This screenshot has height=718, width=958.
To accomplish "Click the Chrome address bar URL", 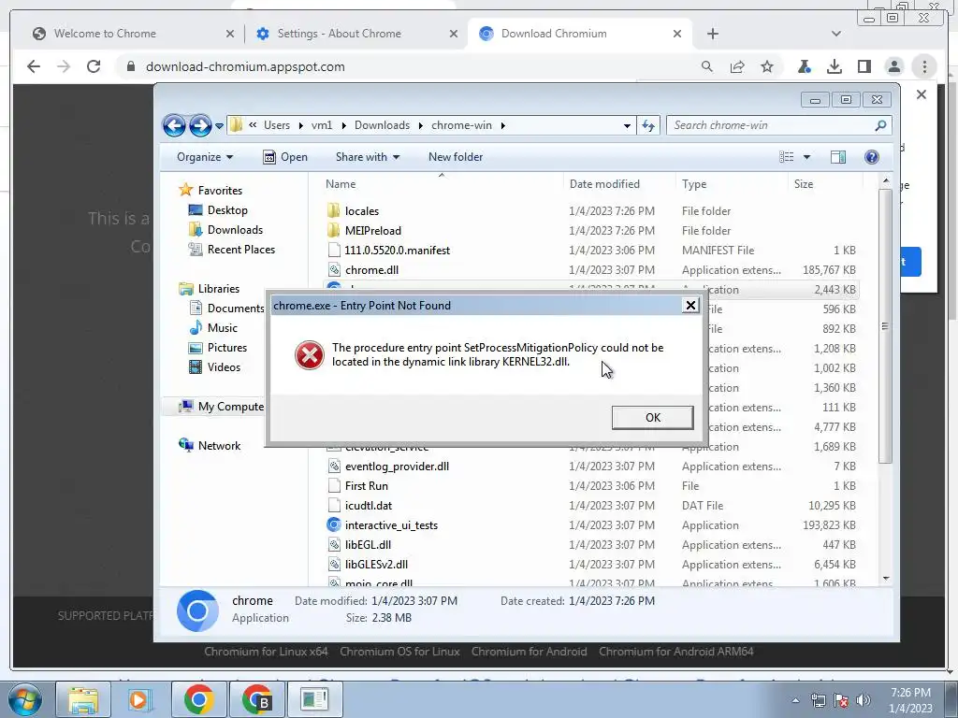I will pos(245,66).
